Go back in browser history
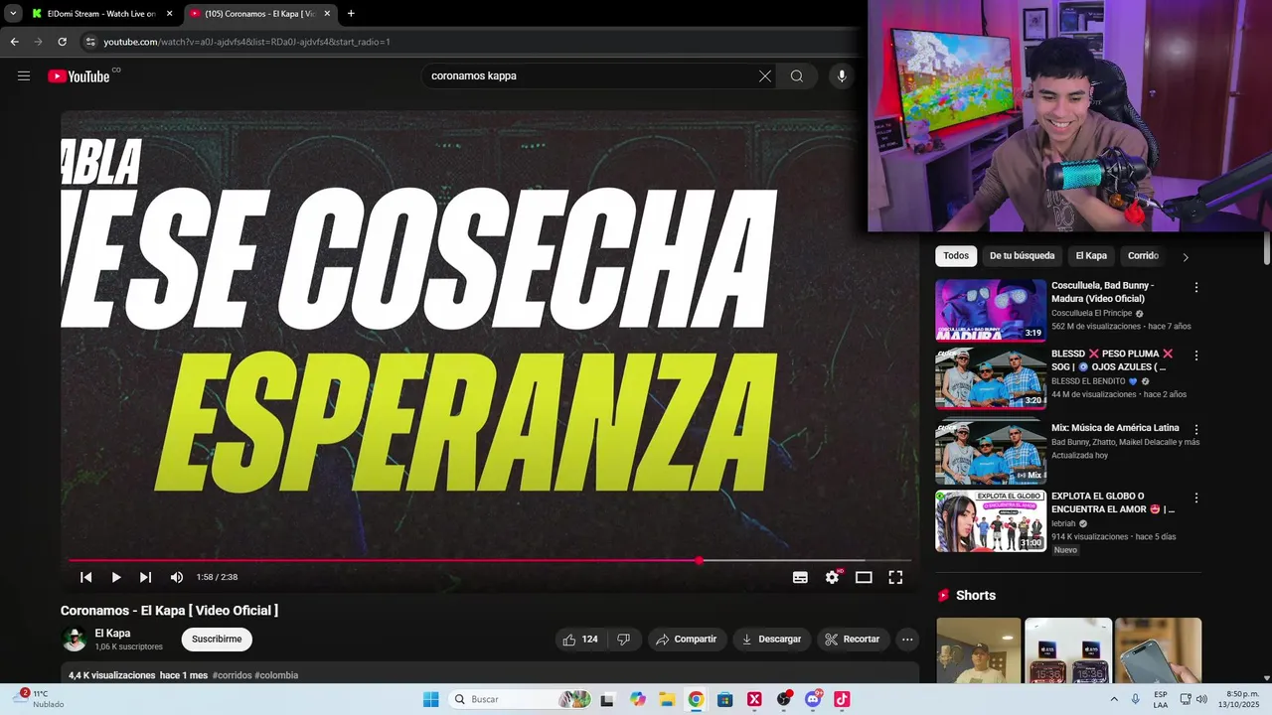Screen dimensions: 1272x715 [14, 42]
